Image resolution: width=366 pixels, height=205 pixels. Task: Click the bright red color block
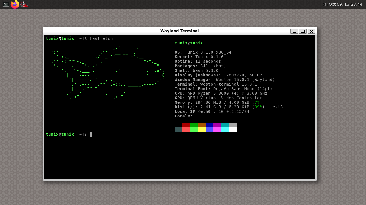coord(186,130)
